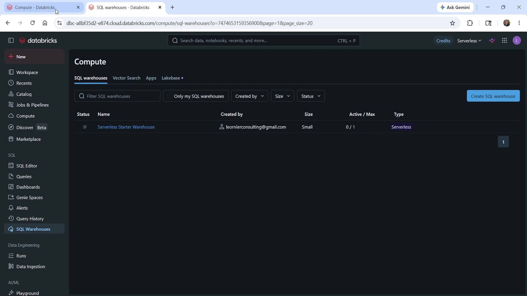Viewport: 527px width, 296px height.
Task: Open Marketplace from the sidebar
Action: click(34, 139)
